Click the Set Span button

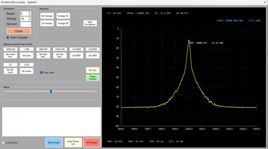pyautogui.click(x=26, y=55)
